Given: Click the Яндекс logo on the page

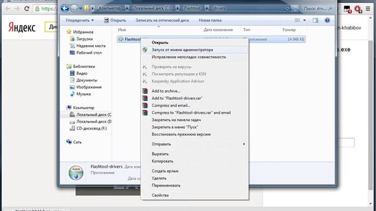Looking at the screenshot, I should (x=22, y=27).
